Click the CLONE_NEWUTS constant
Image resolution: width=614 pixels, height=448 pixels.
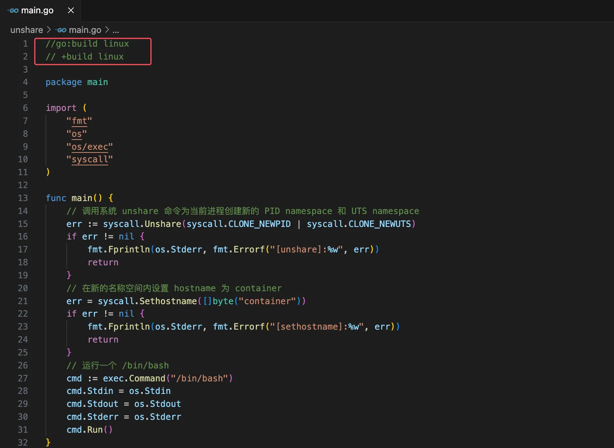pyautogui.click(x=379, y=224)
